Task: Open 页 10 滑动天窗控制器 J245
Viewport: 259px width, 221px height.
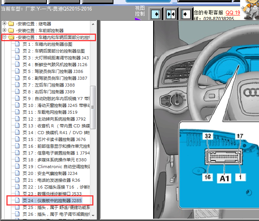Action: [x=56, y=105]
